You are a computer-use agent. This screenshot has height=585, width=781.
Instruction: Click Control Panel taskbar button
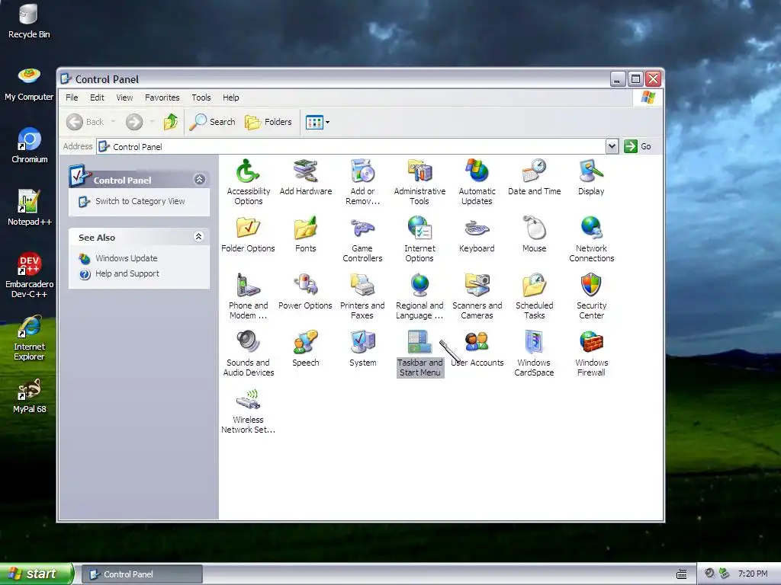(x=142, y=574)
